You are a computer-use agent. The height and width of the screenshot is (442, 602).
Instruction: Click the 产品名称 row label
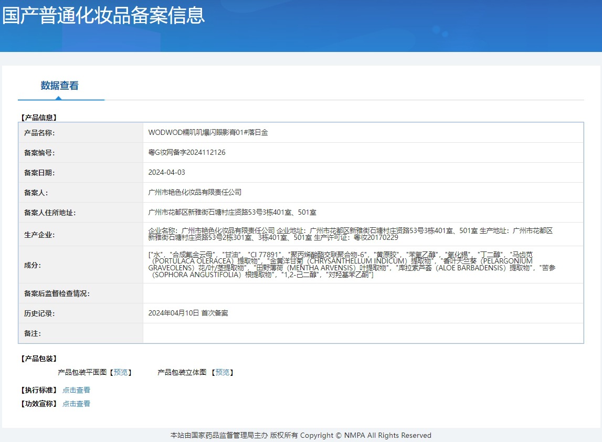(39, 133)
